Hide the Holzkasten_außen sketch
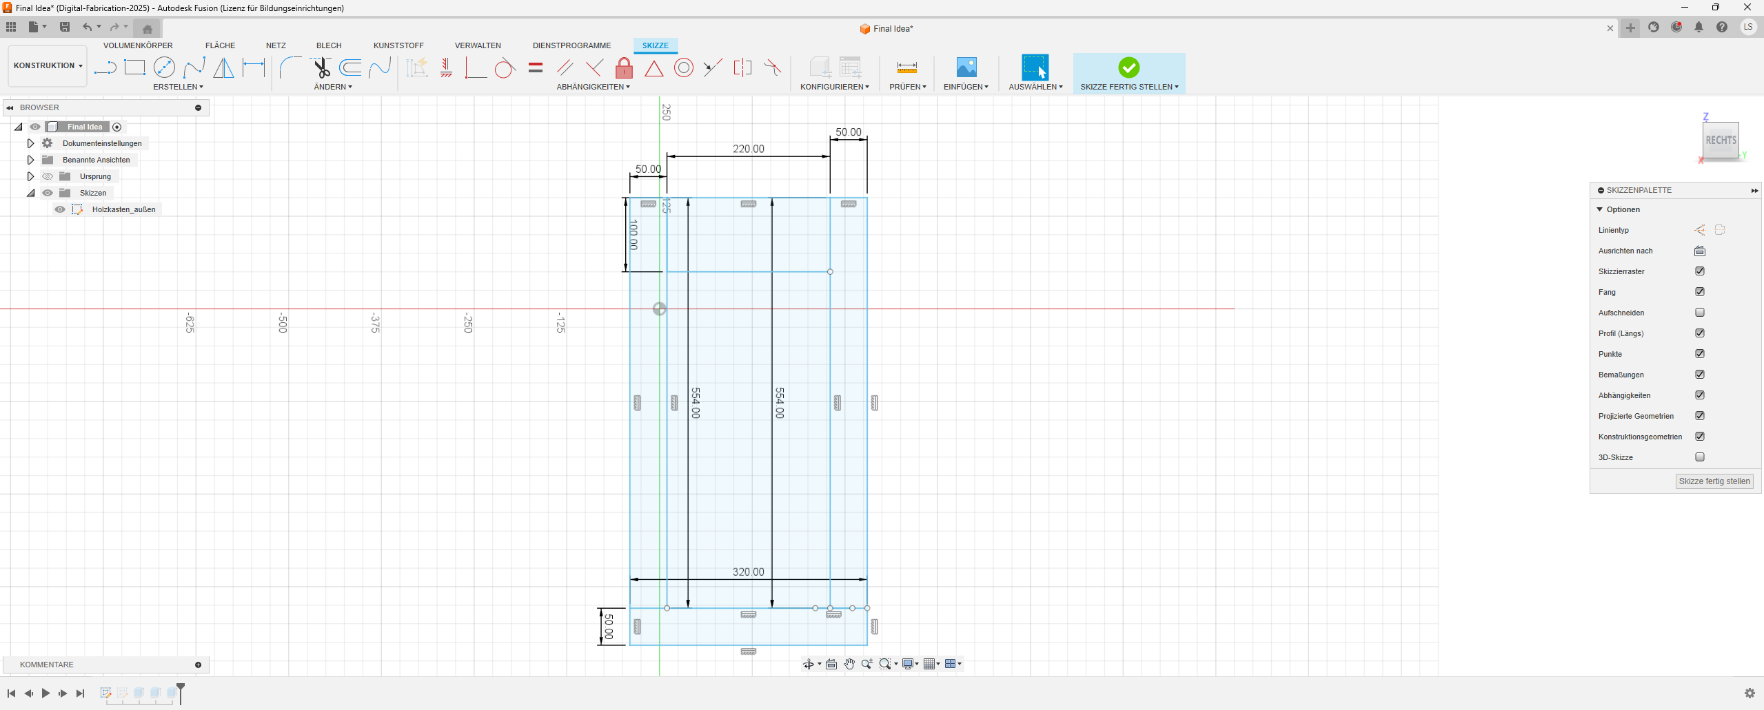The image size is (1764, 710). click(60, 209)
